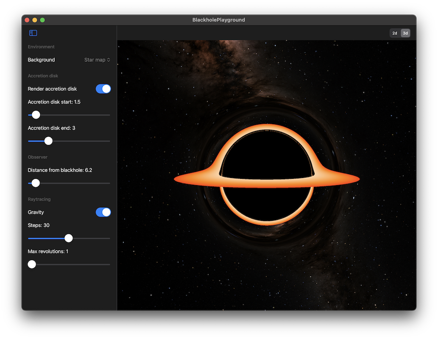
Task: Click the 'Accretion disk' section header
Action: coord(43,76)
